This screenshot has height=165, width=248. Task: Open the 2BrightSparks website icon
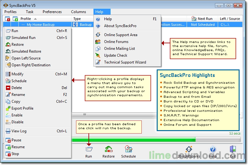[189, 149]
